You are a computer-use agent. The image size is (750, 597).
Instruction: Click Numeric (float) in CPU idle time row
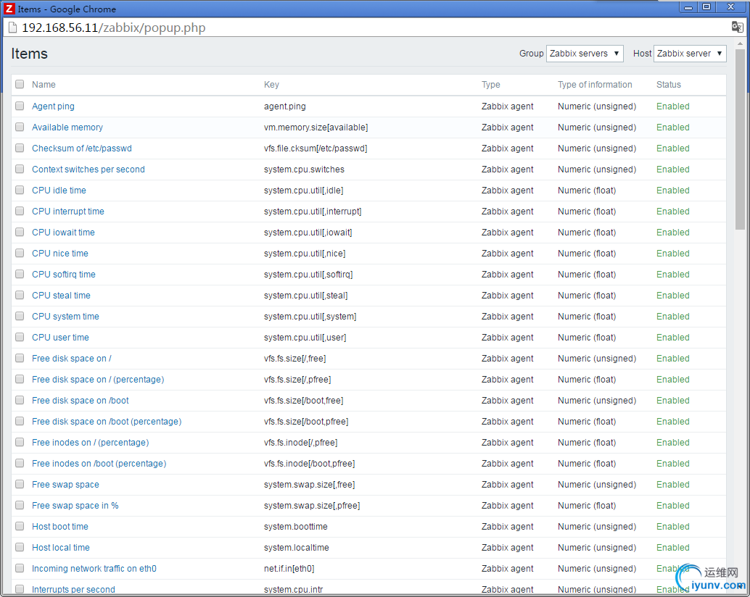[x=587, y=190]
